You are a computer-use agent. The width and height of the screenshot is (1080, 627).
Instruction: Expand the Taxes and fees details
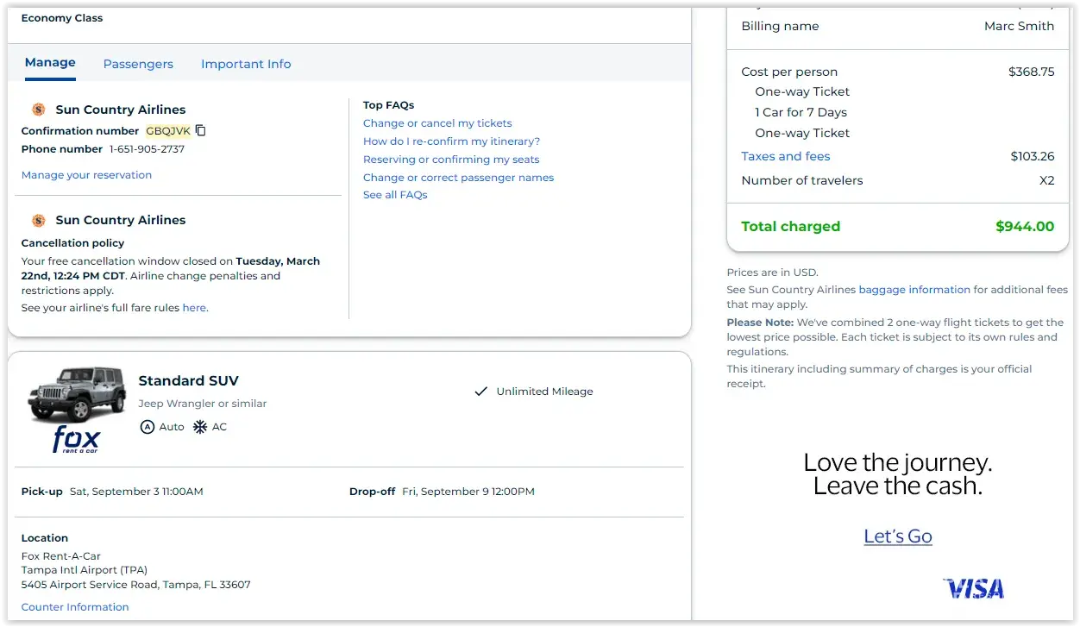coord(786,156)
